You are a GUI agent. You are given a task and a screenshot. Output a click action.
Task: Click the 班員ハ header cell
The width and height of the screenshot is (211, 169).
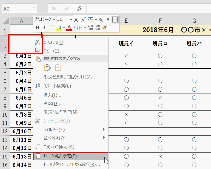tap(194, 44)
